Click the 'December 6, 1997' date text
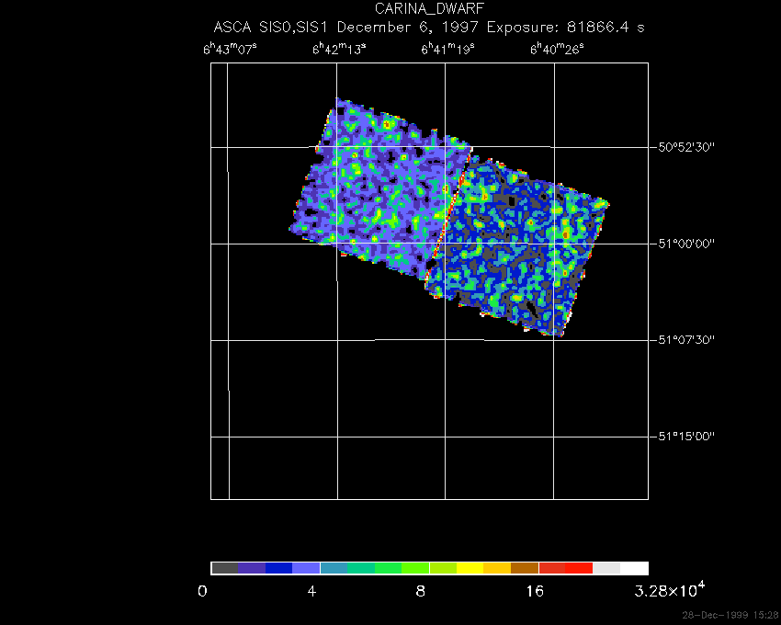This screenshot has width=781, height=625. pyautogui.click(x=407, y=28)
